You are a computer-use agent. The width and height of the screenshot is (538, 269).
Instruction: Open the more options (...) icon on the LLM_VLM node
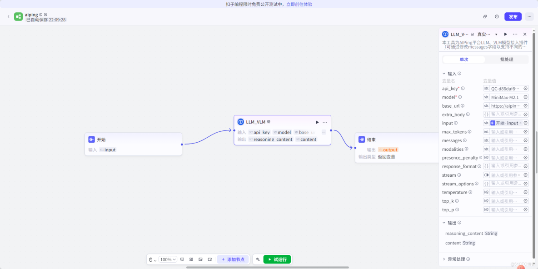(324, 121)
